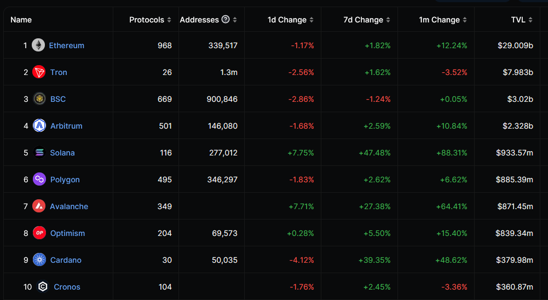
Task: Open the Polygon chain link
Action: click(x=65, y=180)
